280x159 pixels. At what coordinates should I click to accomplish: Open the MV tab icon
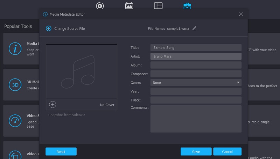click(129, 6)
